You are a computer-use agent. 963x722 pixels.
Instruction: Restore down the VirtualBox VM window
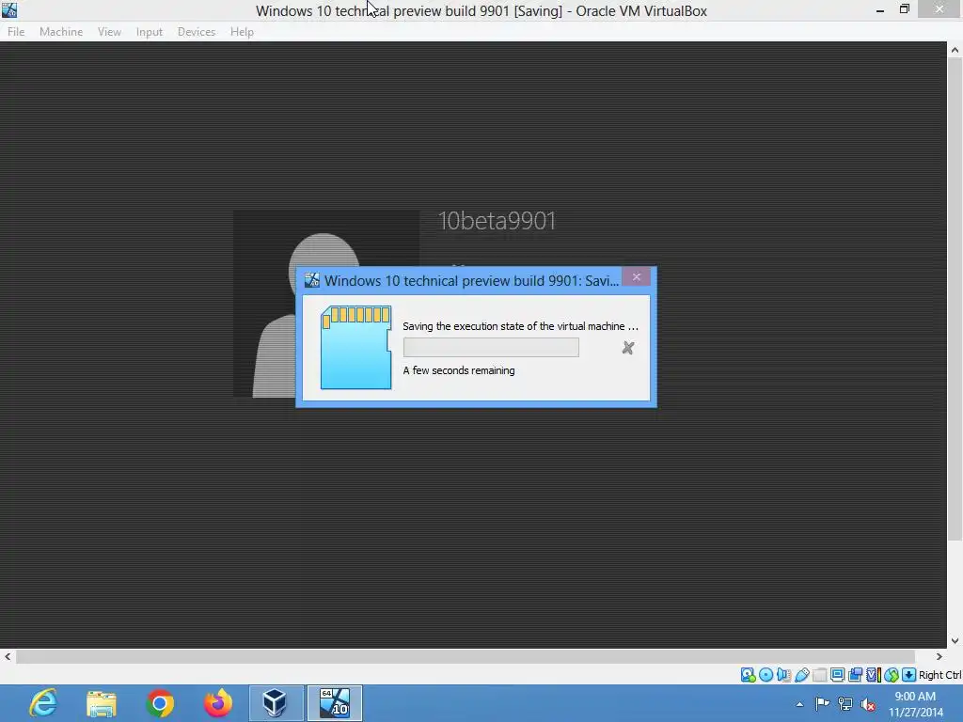click(x=904, y=9)
